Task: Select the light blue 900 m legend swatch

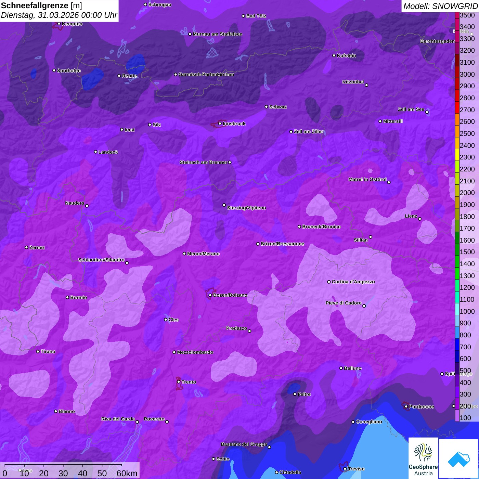Action: click(457, 321)
